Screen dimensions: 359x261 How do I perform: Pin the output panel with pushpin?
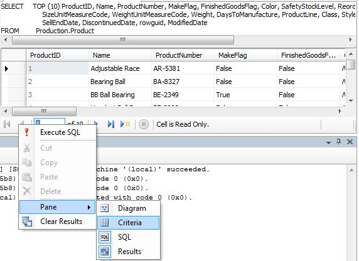339,142
